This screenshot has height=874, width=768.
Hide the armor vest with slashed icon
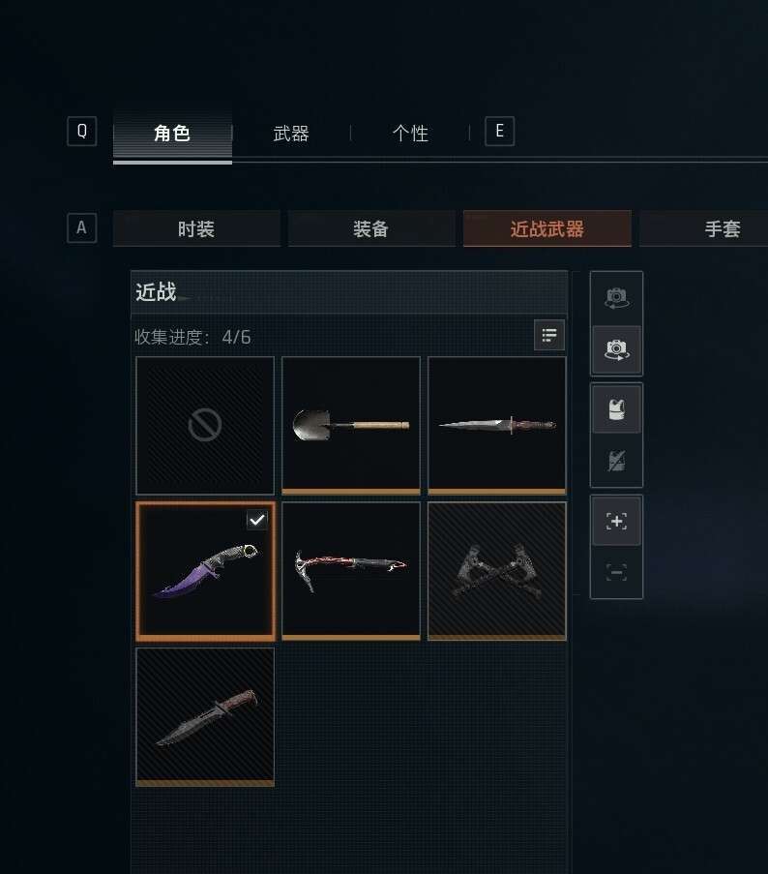(616, 461)
